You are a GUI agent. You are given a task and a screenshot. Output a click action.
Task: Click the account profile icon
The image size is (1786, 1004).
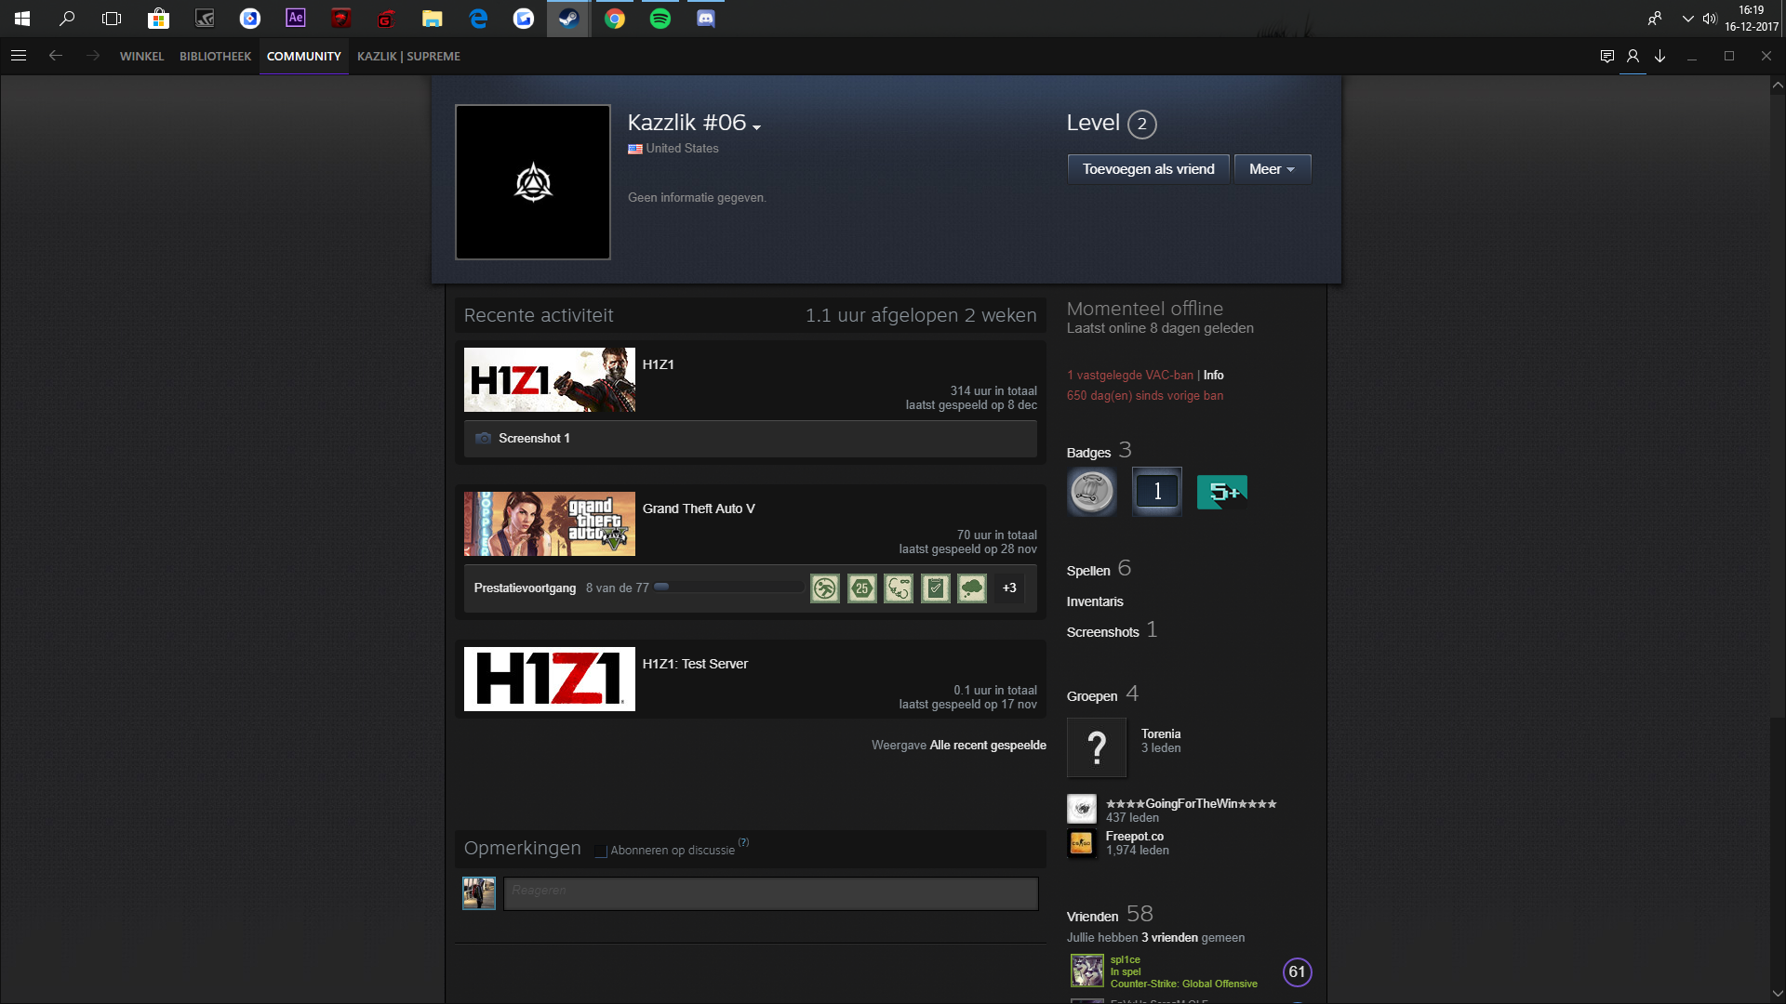tap(1633, 57)
